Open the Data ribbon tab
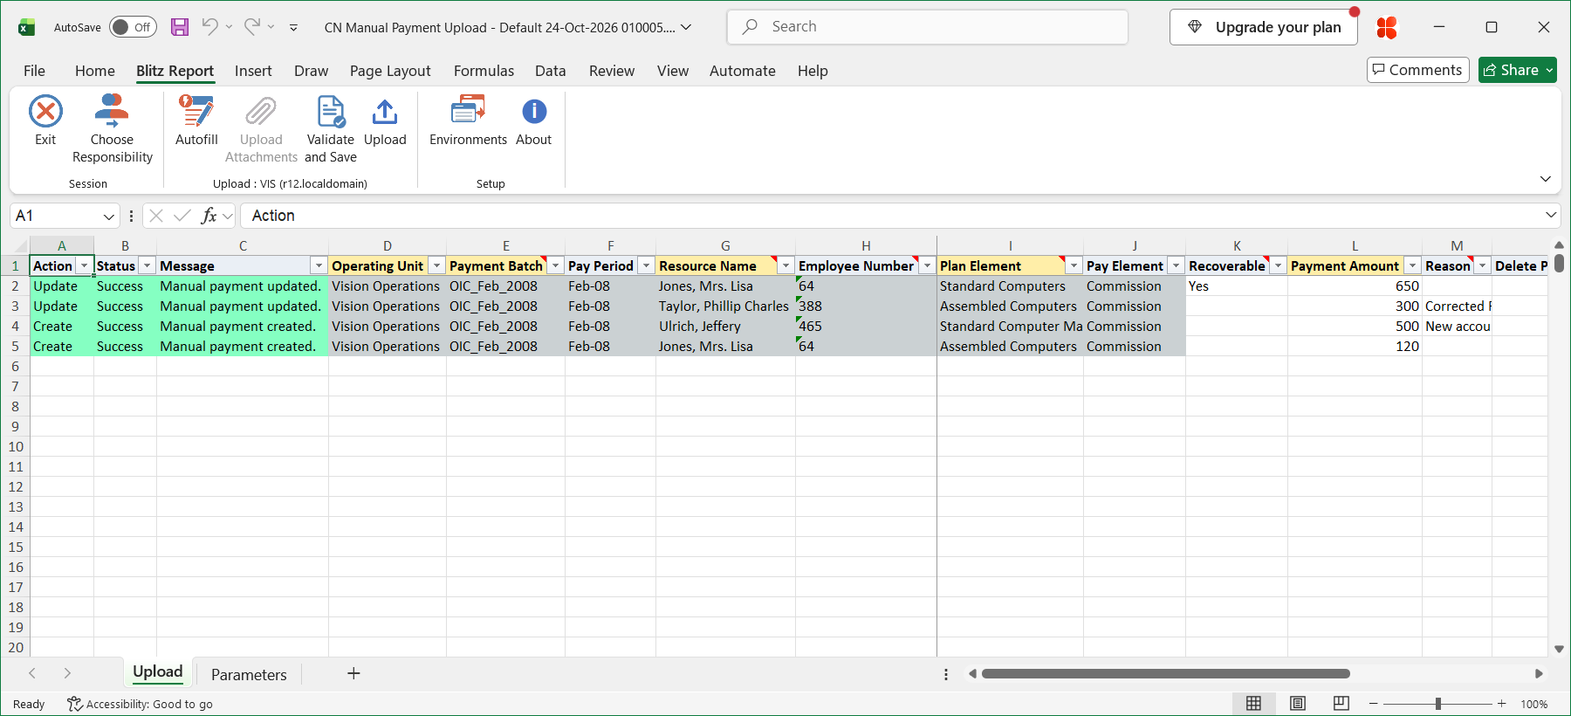Viewport: 1571px width, 716px height. (550, 71)
